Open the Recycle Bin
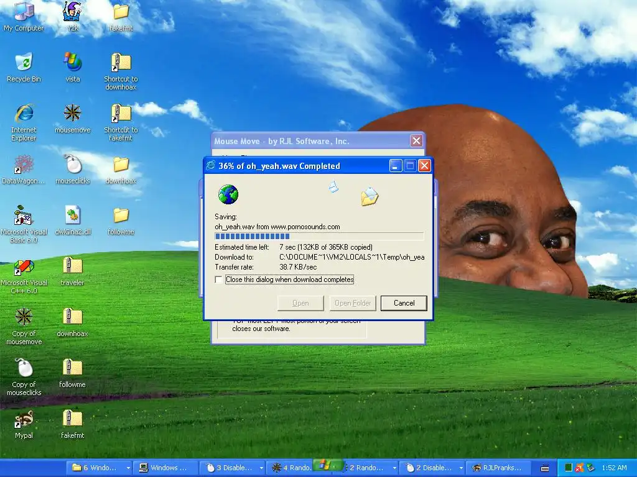The height and width of the screenshot is (477, 637). click(24, 67)
